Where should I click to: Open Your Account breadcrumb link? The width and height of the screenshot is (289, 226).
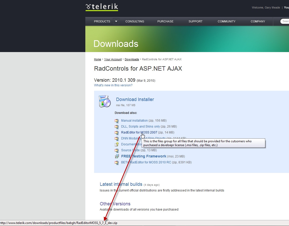(113, 59)
